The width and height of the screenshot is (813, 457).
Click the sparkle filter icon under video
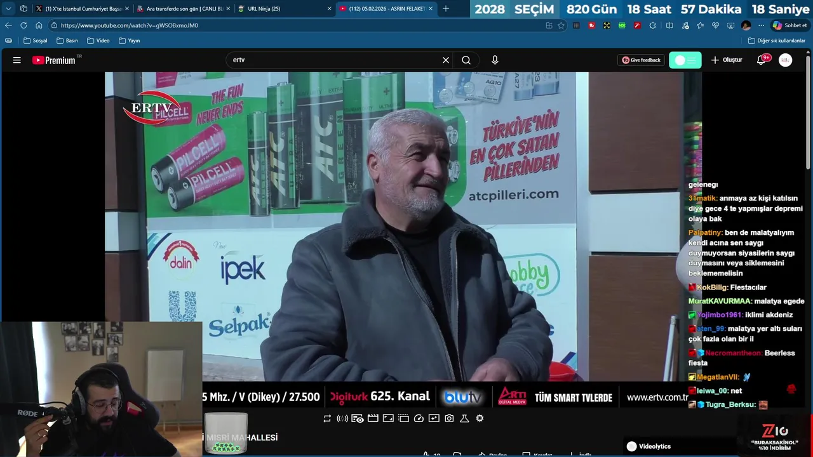(434, 418)
